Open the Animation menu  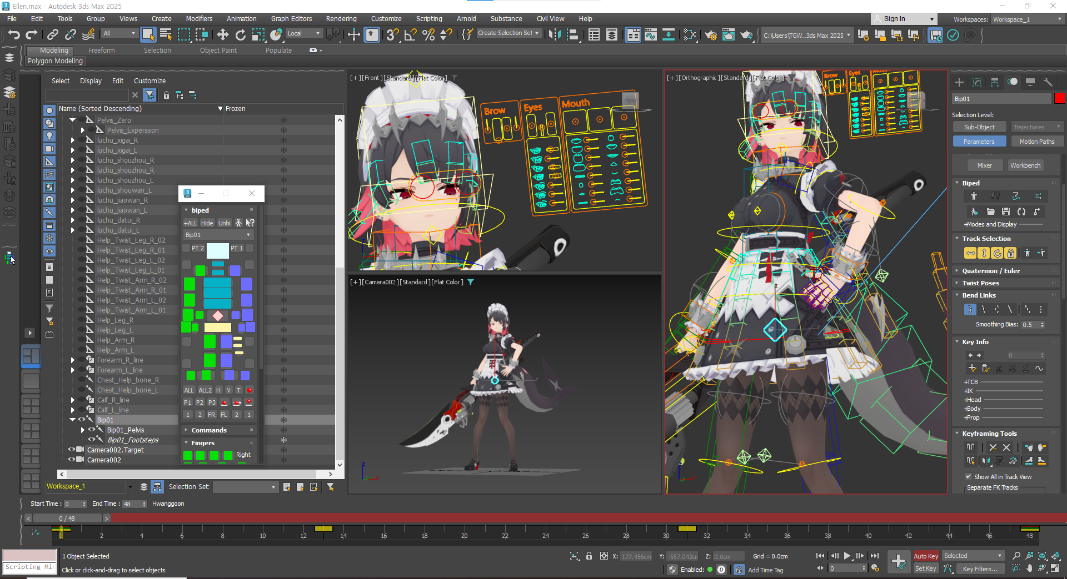tap(241, 19)
